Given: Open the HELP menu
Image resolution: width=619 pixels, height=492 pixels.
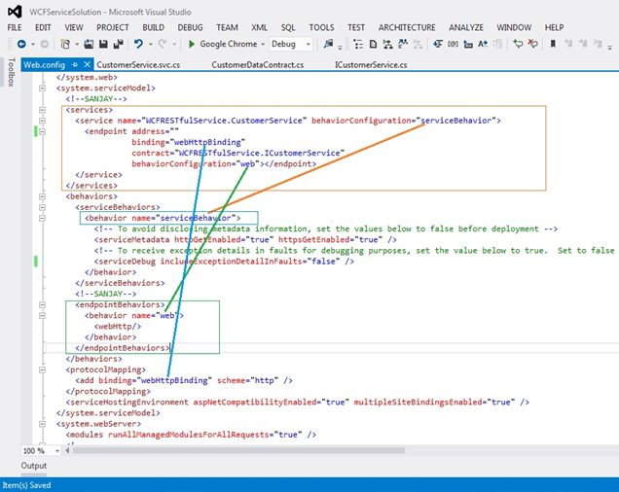Looking at the screenshot, I should click(x=554, y=27).
